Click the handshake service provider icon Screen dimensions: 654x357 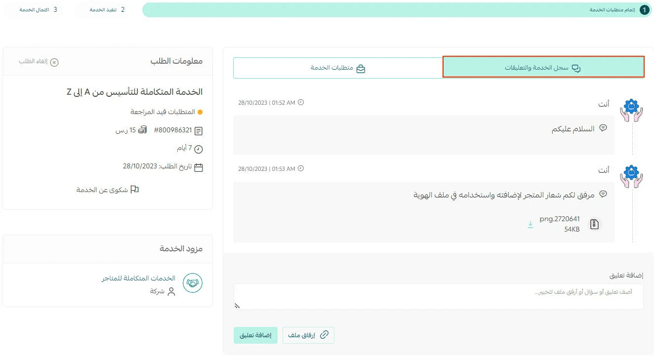click(193, 283)
